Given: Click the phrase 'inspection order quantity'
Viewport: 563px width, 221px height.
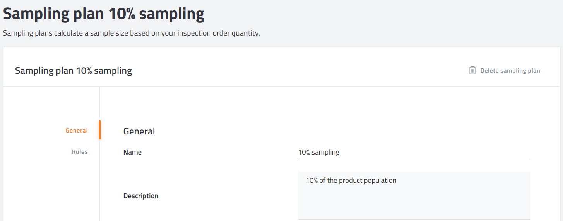Looking at the screenshot, I should (219, 33).
